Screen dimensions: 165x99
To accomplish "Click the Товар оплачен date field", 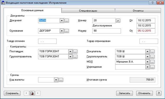I will point(47,41).
